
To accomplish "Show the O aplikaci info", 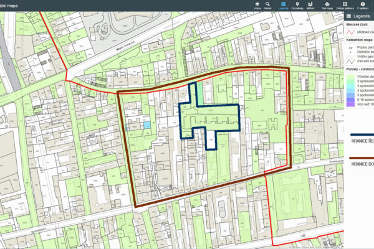I will point(362,6).
